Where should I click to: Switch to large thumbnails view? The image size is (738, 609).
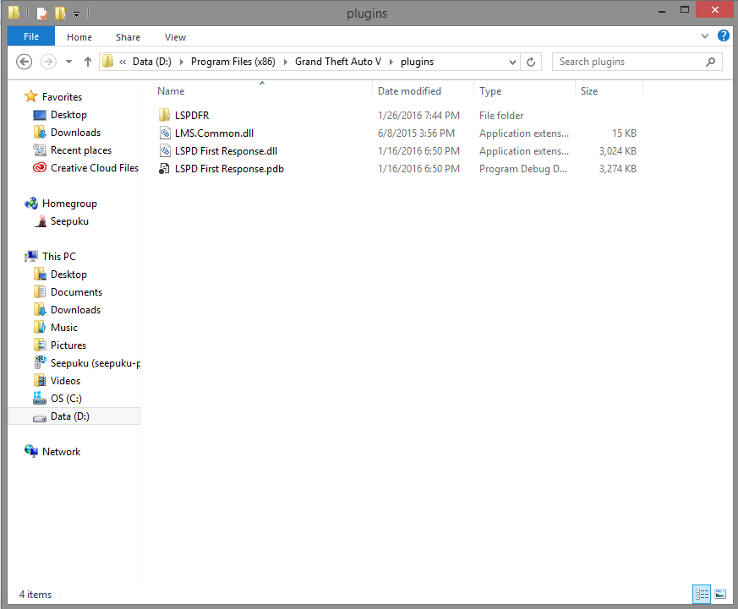(x=720, y=594)
